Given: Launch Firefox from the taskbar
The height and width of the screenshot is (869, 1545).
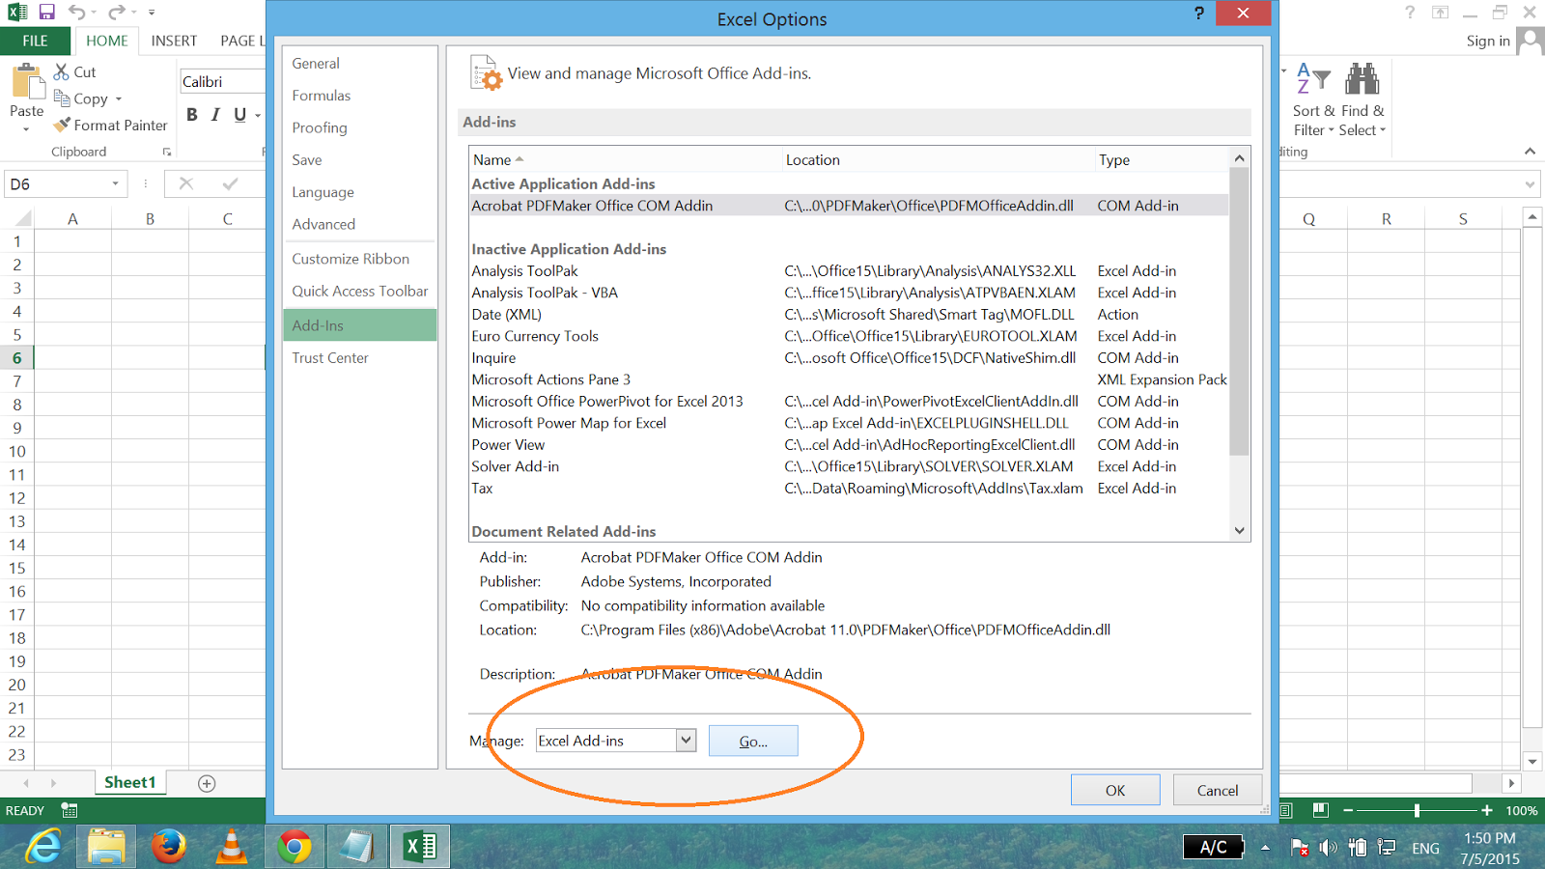Looking at the screenshot, I should click(x=169, y=847).
